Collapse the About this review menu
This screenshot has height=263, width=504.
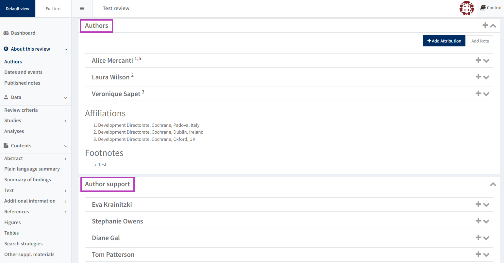click(66, 49)
